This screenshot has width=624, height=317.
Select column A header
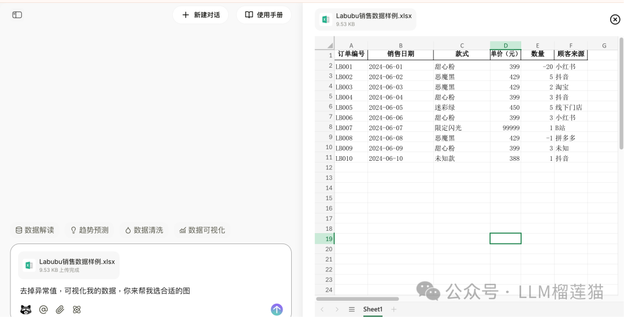[x=351, y=46]
